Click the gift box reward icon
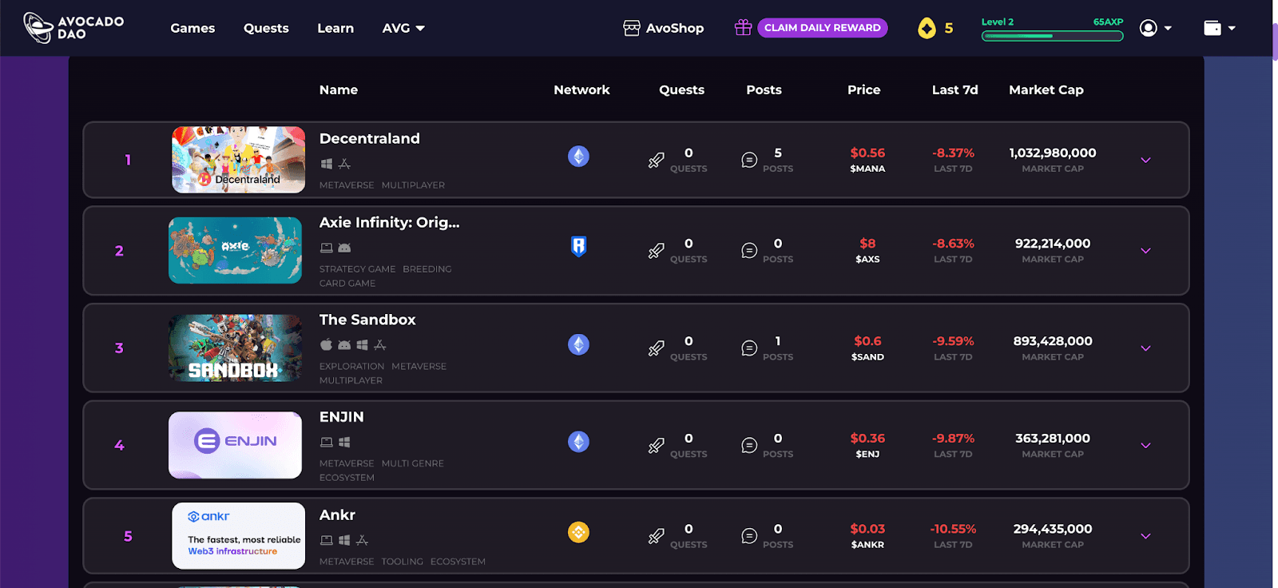Image resolution: width=1278 pixels, height=588 pixels. click(x=743, y=28)
